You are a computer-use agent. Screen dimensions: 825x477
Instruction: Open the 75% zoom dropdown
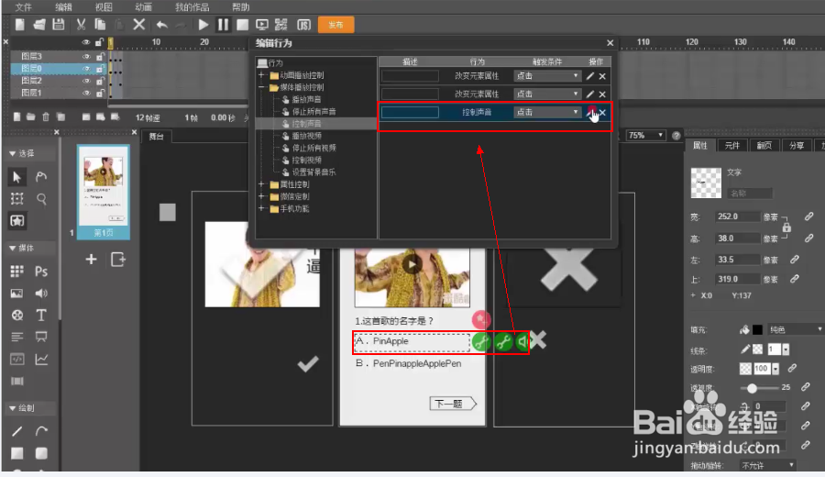646,136
